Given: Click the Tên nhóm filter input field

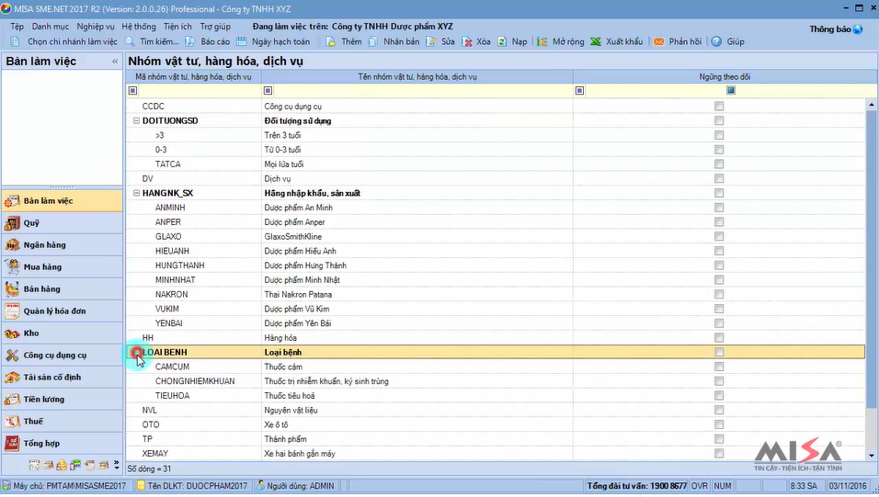Looking at the screenshot, I should (423, 90).
